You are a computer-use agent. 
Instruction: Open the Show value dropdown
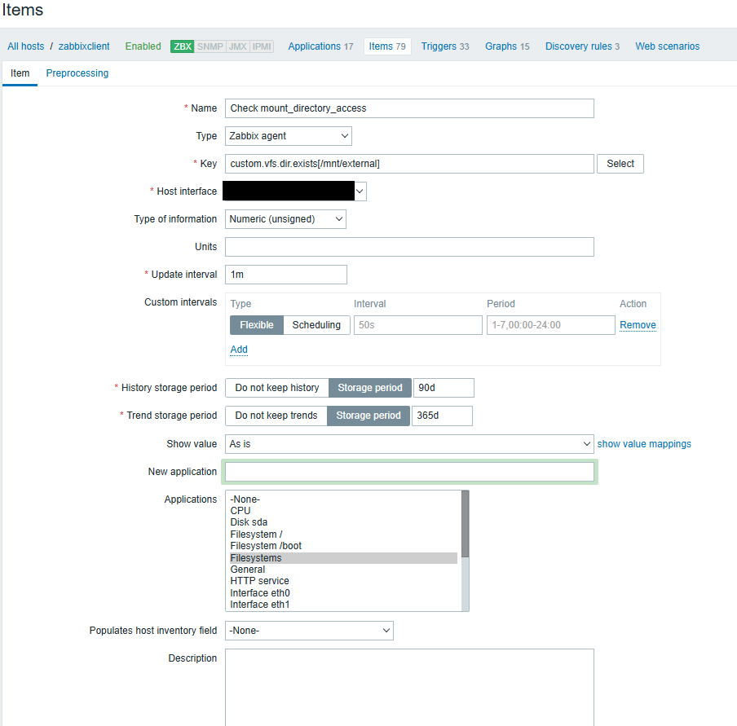click(409, 444)
